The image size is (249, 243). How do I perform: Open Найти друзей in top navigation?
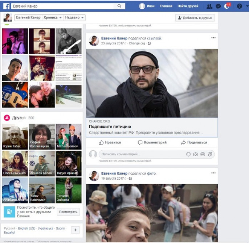coord(188,6)
